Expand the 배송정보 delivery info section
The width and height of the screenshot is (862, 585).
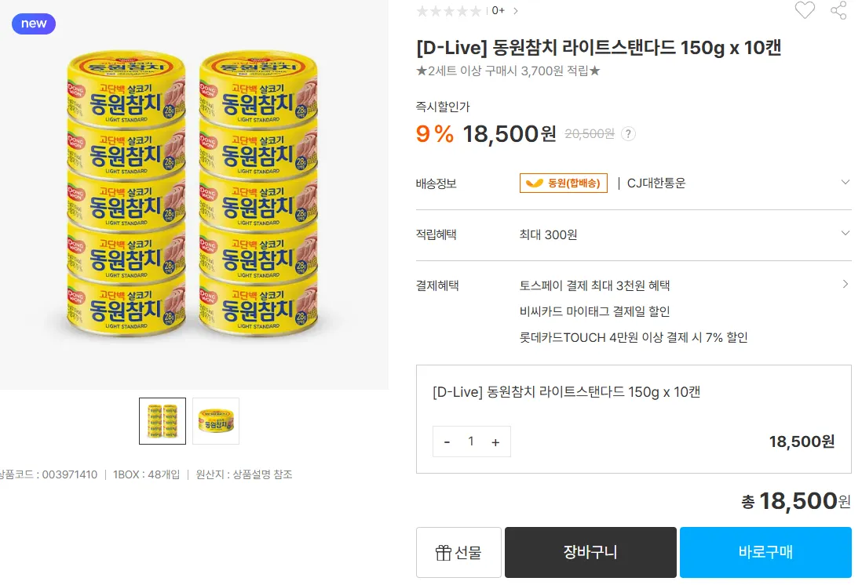845,183
